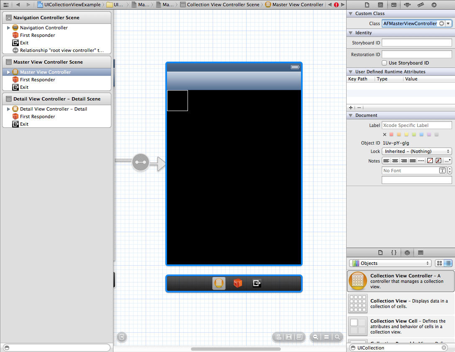
Task: Open the Attributes inspector tab icon
Action: tap(407, 5)
